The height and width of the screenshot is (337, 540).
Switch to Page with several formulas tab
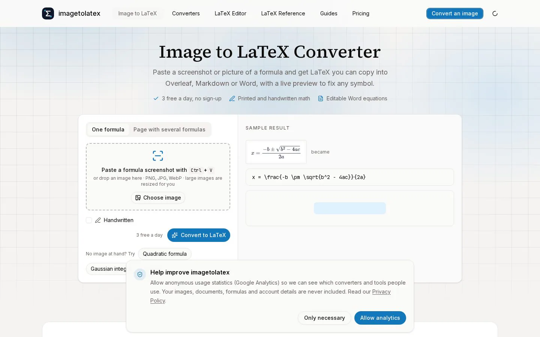click(169, 130)
